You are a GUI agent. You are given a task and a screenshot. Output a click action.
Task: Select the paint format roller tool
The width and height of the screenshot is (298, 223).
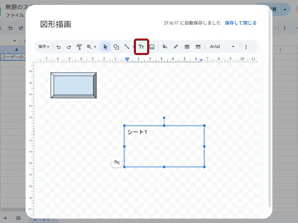tap(79, 47)
